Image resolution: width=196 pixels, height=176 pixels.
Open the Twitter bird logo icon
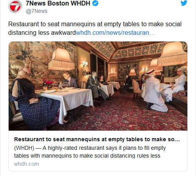pyautogui.click(x=184, y=3)
